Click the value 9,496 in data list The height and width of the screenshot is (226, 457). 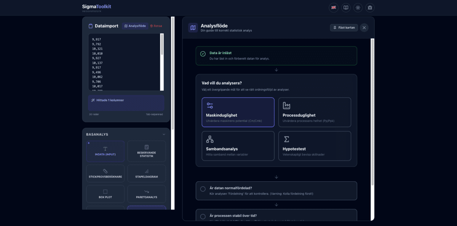pyautogui.click(x=96, y=72)
